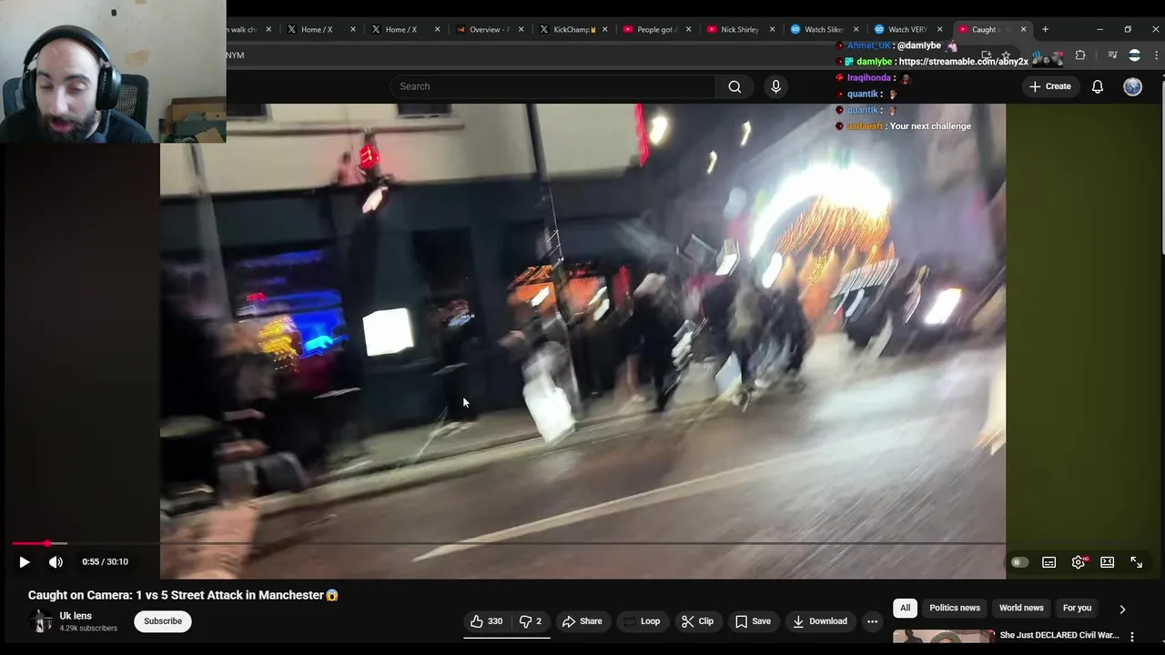
Task: Open the Create menu
Action: tap(1049, 86)
